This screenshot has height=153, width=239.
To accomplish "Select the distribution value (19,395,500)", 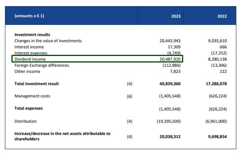I will tap(169, 121).
